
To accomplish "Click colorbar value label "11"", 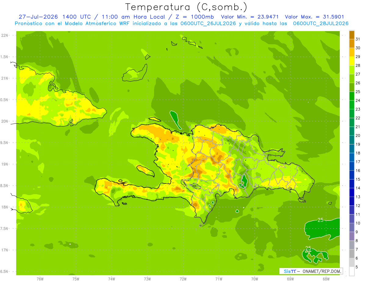I will (358, 214).
